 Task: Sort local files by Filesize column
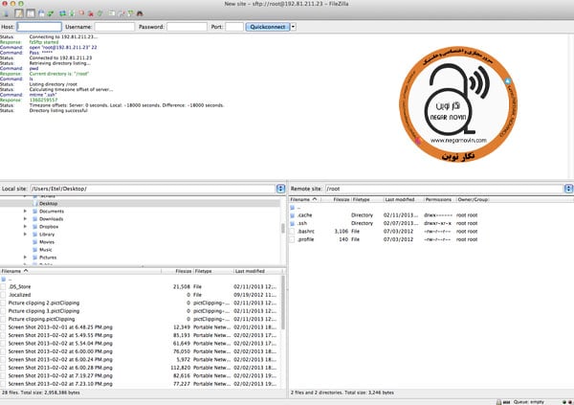(x=177, y=271)
